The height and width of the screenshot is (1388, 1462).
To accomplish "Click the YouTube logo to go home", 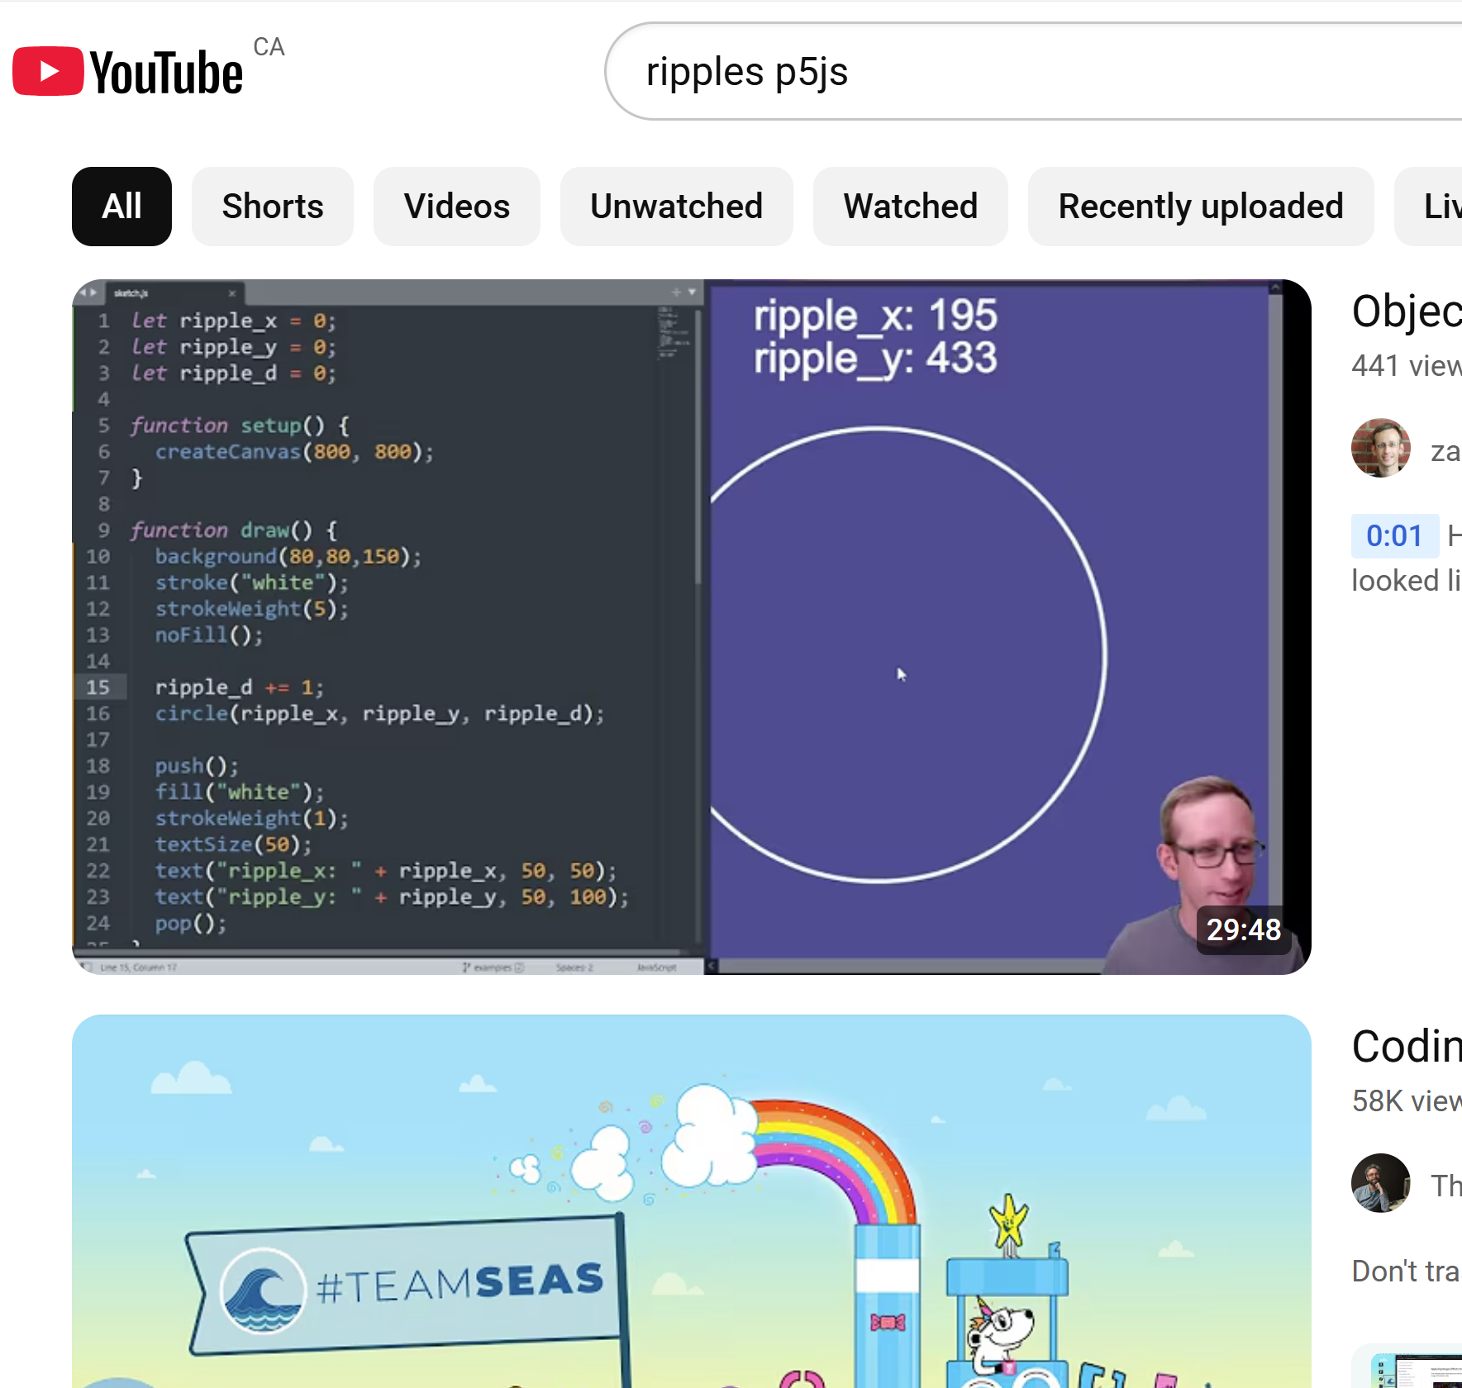I will 128,72.
